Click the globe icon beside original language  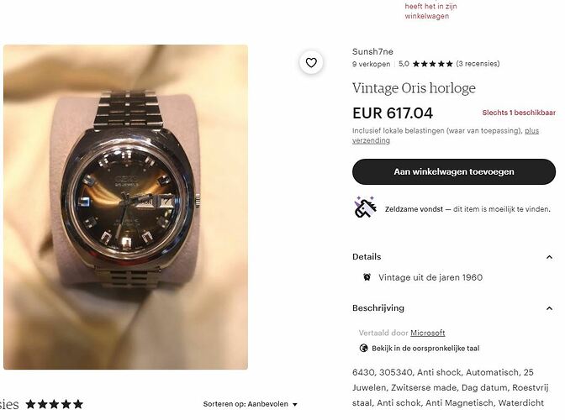point(363,349)
